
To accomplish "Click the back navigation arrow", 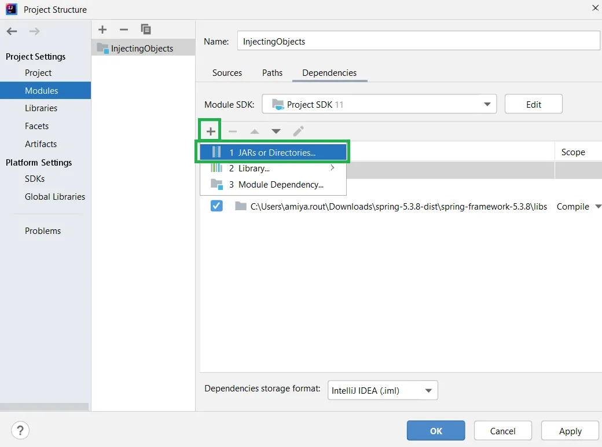I will (12, 31).
